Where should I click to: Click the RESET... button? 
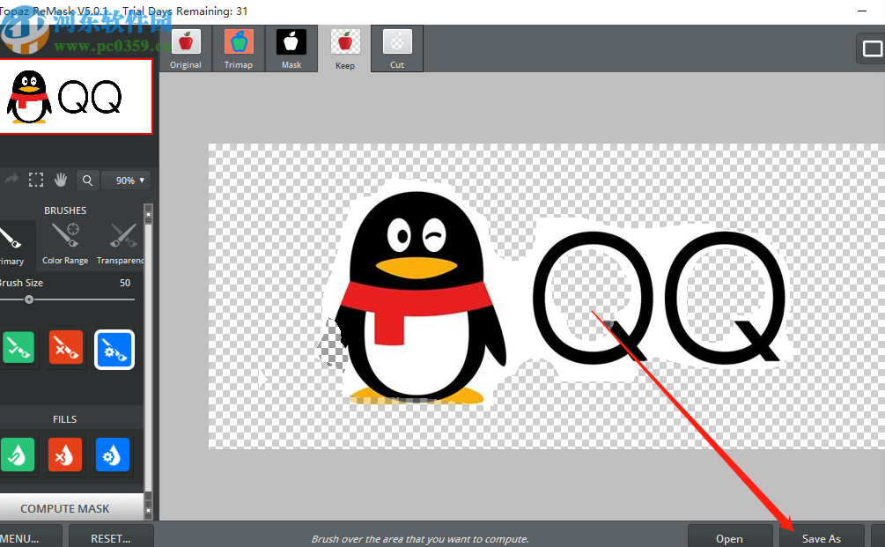pos(111,538)
